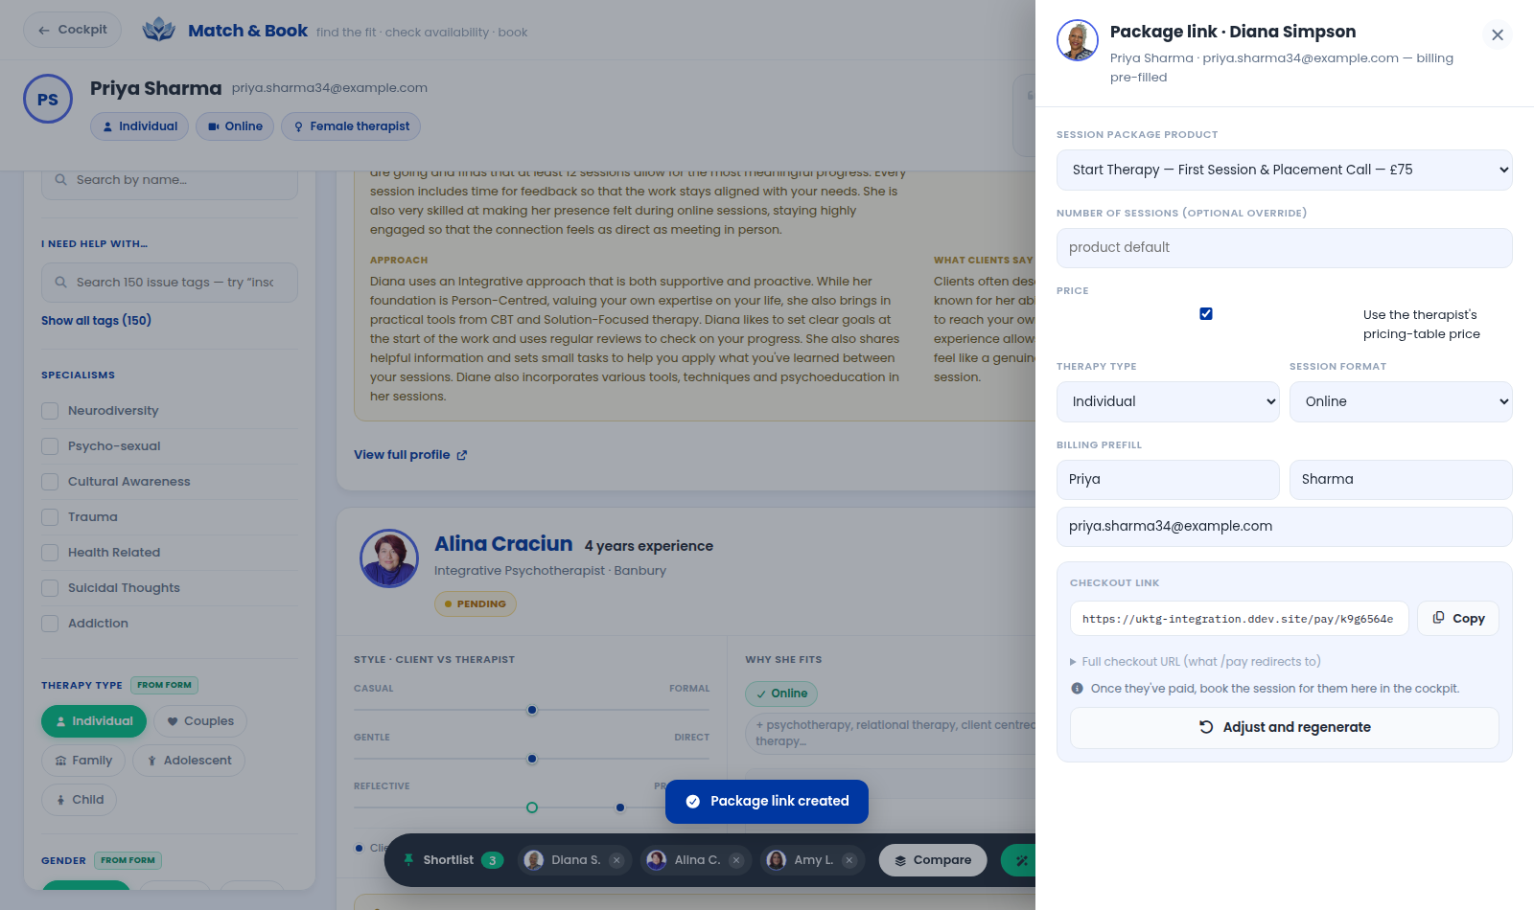Click the Casual–Formal style slider handle
The image size is (1534, 910).
pyautogui.click(x=532, y=711)
